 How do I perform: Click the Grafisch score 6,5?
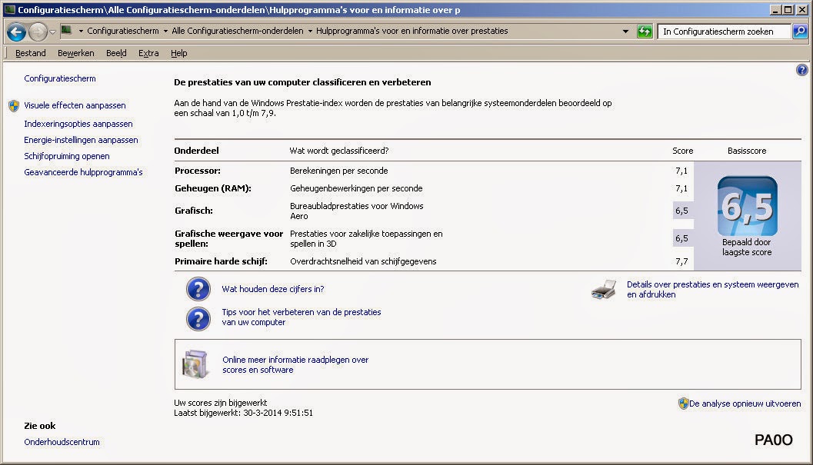(x=681, y=211)
